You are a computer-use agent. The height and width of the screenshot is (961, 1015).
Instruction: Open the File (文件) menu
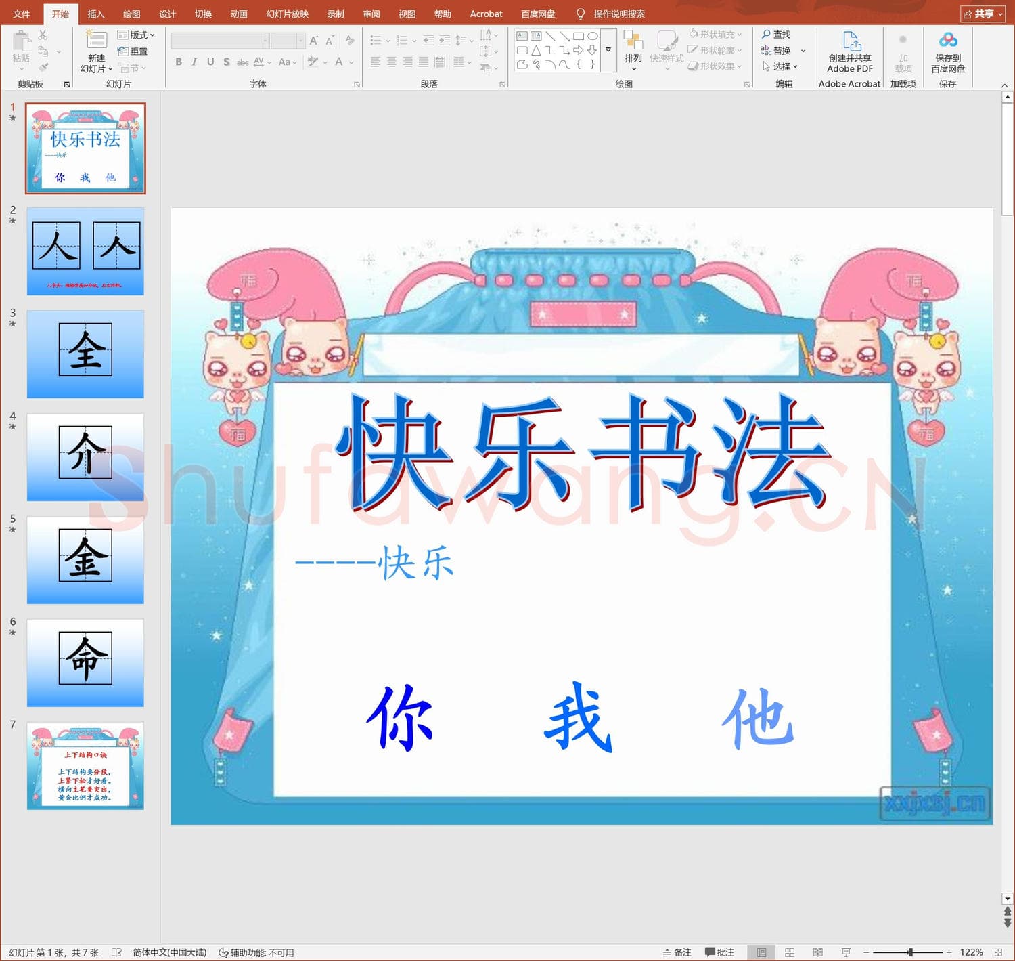[22, 14]
